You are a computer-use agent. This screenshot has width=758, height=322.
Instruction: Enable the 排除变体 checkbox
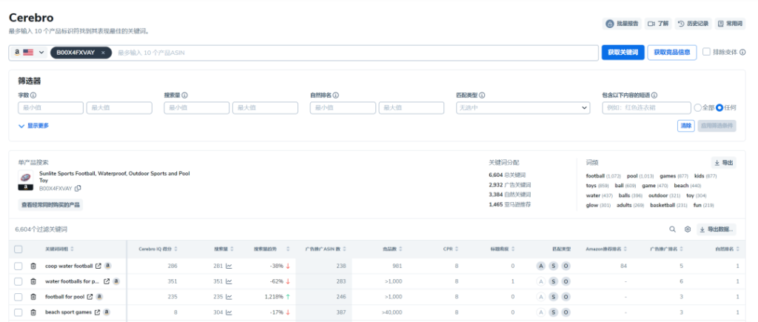click(x=706, y=52)
